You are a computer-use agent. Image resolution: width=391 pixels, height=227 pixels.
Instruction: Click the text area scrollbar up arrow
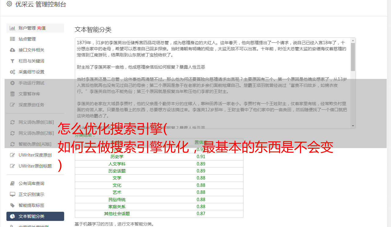coord(353,40)
